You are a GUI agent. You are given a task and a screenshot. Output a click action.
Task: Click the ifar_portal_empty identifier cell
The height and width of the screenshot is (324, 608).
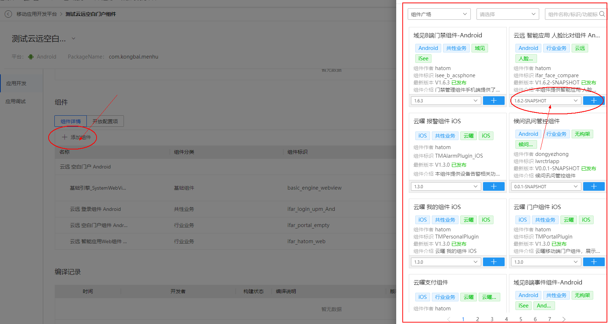tap(308, 225)
